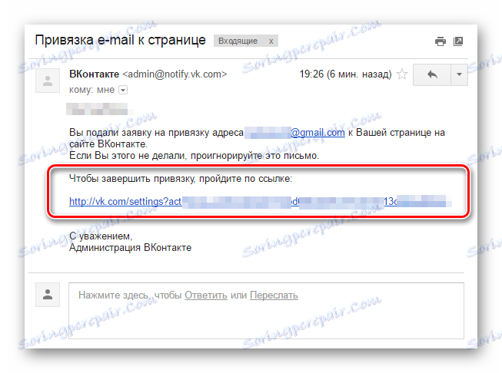The image size is (502, 373).
Task: Click the 'Переслать' link in the reply box
Action: (x=274, y=295)
